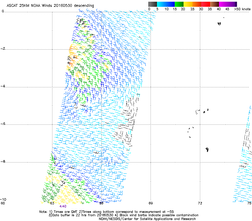
Task: Click the island outline near 73E, 1S
Action: click(219, 23)
